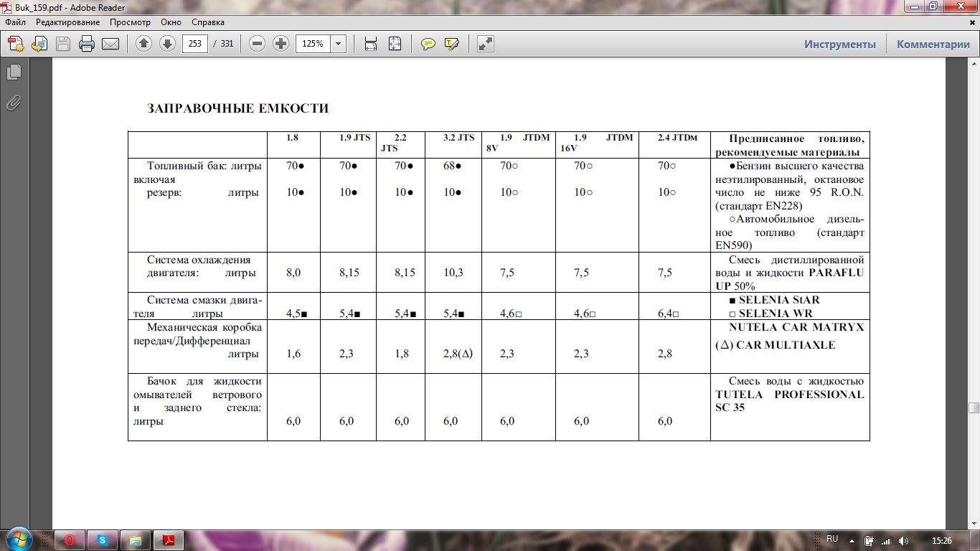
Task: Click the vertical scrollbar thumb
Action: click(974, 408)
